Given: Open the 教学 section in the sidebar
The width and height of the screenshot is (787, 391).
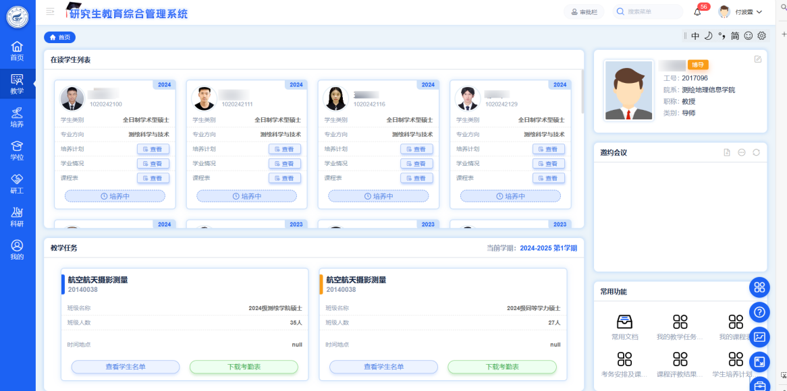Looking at the screenshot, I should point(17,84).
